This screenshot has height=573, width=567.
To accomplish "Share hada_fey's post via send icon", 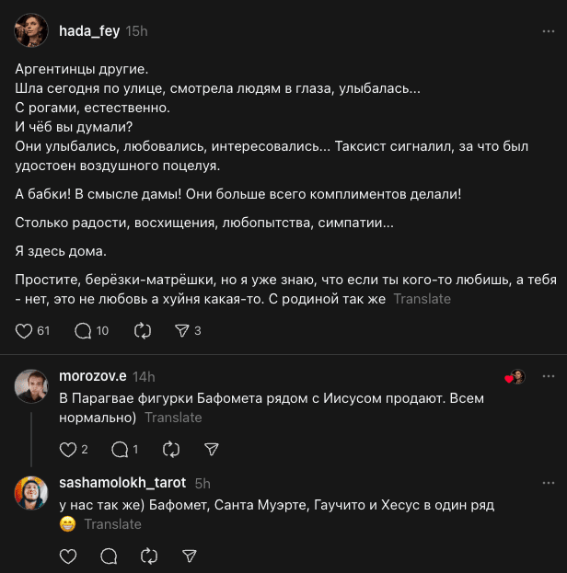I will [x=181, y=331].
